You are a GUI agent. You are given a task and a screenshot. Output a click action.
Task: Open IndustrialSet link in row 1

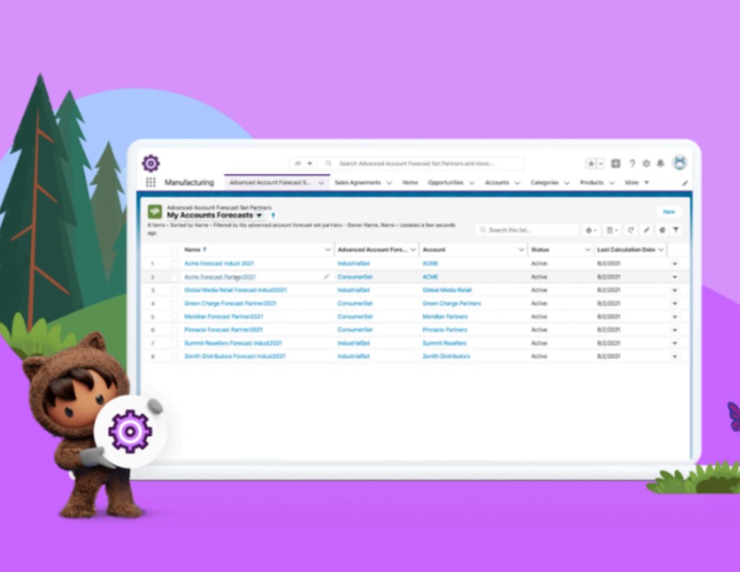click(353, 263)
